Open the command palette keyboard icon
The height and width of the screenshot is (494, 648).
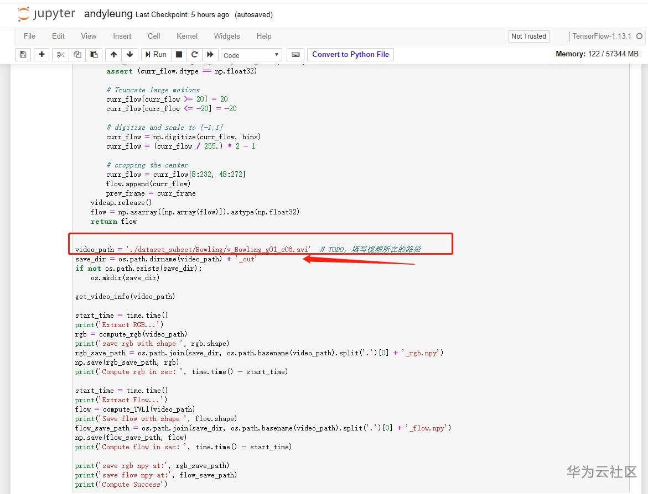296,55
